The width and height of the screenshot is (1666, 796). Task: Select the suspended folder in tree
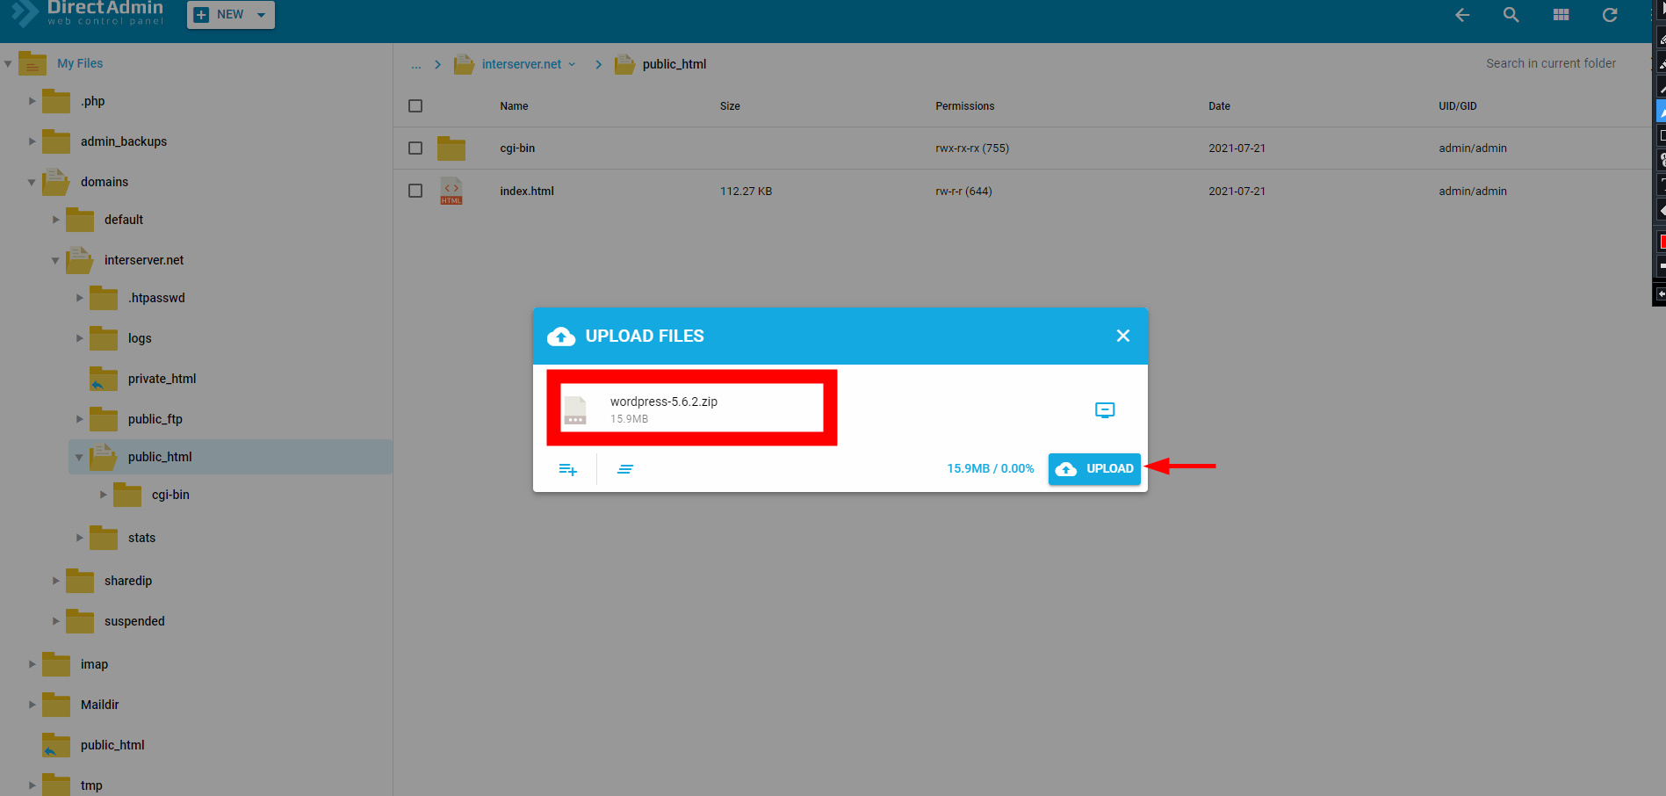tap(134, 621)
